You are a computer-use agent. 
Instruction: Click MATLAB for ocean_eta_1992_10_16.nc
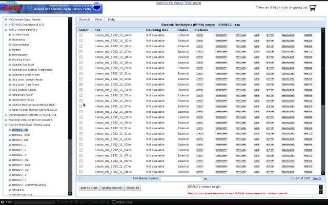tap(241, 46)
